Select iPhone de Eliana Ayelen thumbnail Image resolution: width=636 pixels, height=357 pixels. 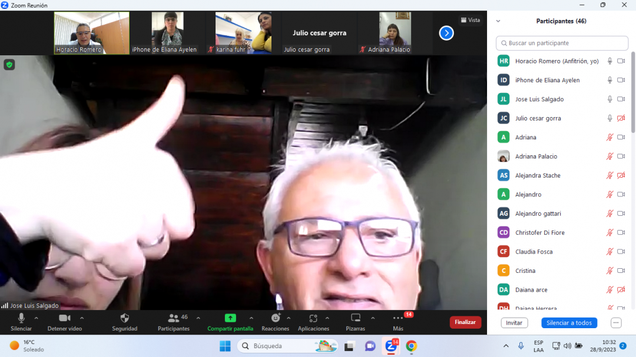coord(167,33)
